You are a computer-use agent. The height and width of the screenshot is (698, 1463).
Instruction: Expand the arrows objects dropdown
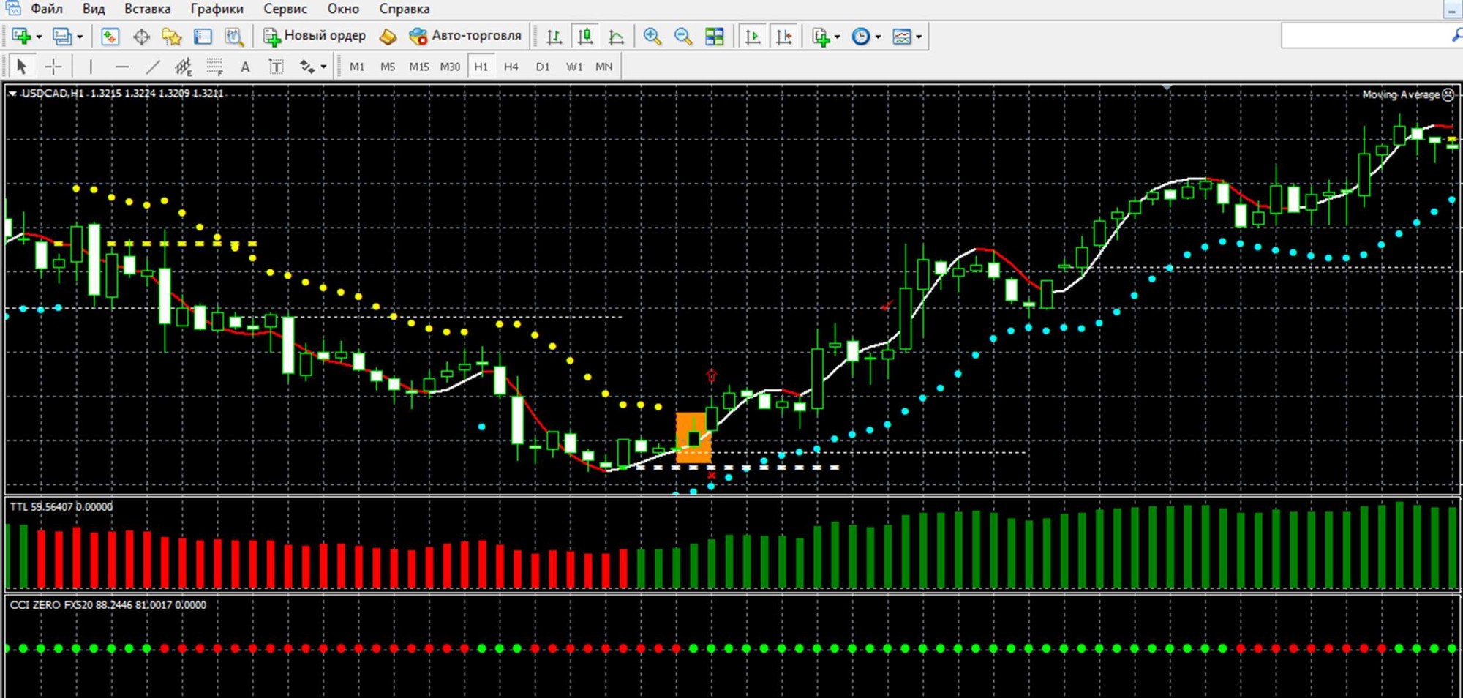click(323, 67)
